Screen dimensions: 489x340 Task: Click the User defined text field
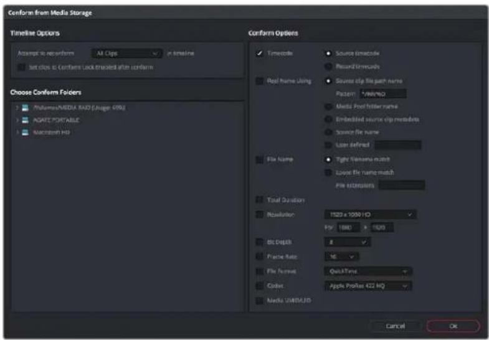coord(397,145)
